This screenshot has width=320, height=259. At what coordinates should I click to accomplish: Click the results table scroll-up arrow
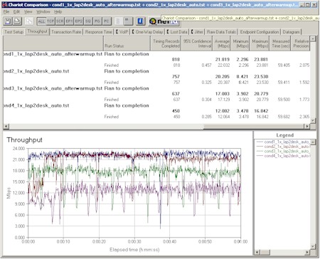[x=313, y=39]
